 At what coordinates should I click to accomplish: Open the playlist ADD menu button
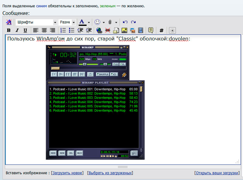tap(53, 153)
